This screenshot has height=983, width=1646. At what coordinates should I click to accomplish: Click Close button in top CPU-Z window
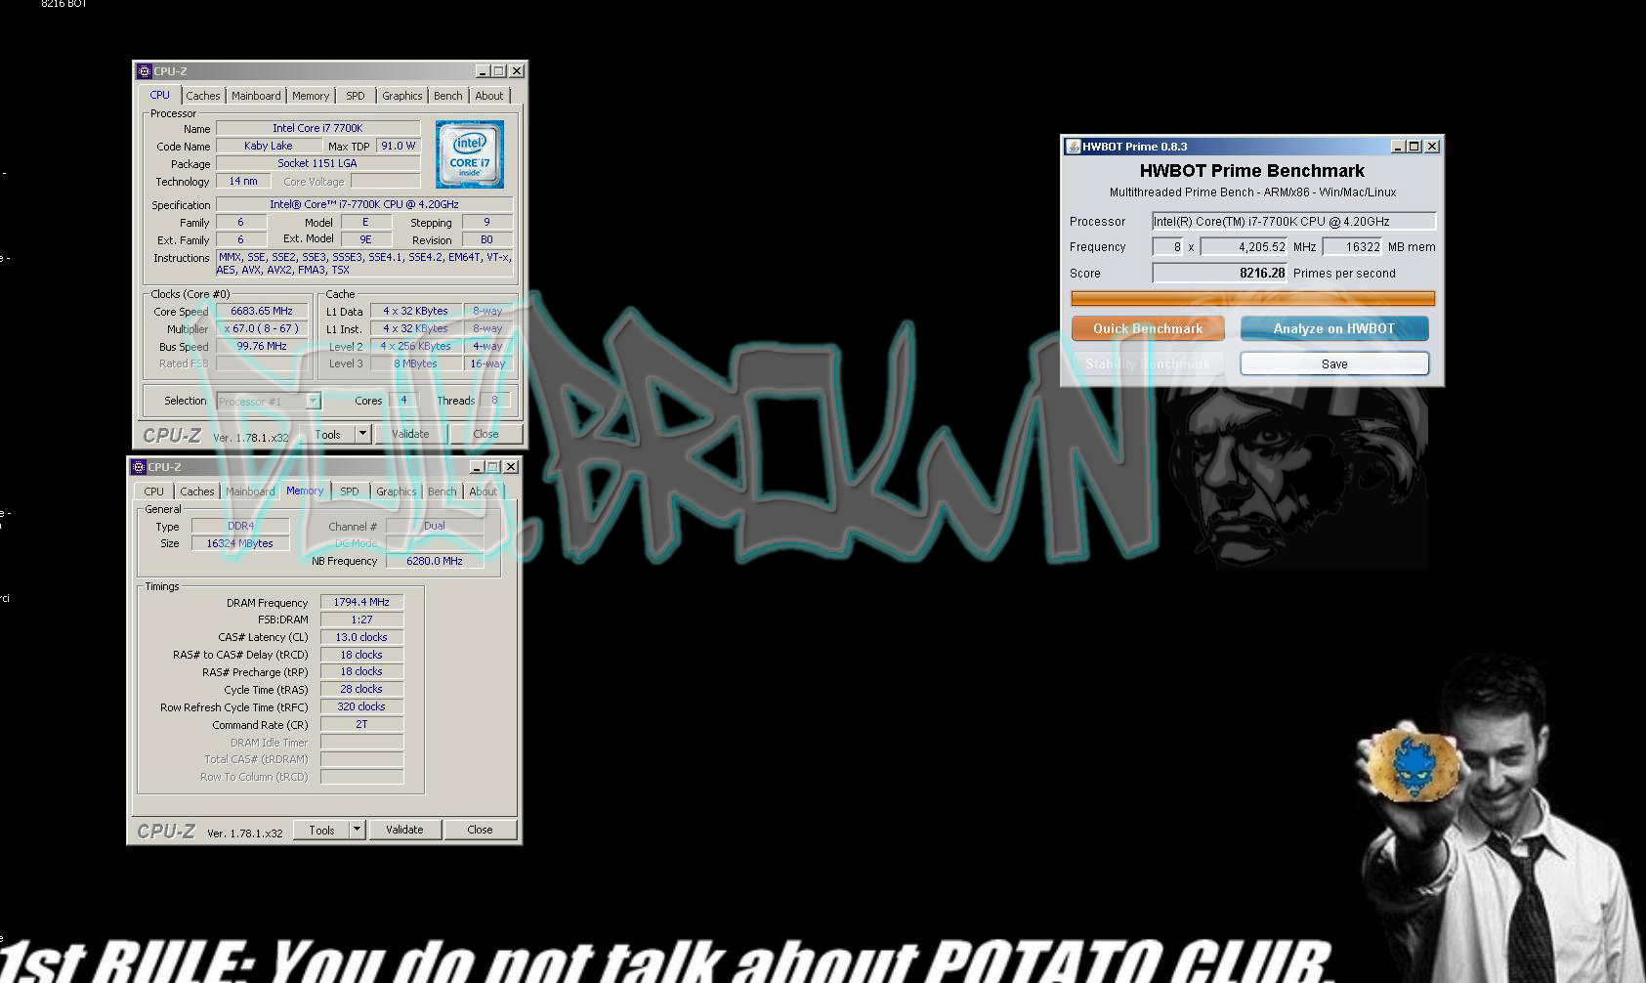485,434
